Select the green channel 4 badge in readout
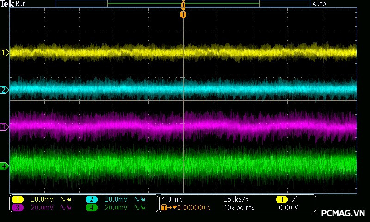 [92, 208]
